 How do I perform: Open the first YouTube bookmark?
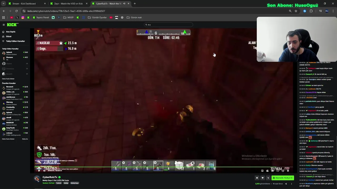tap(12, 18)
